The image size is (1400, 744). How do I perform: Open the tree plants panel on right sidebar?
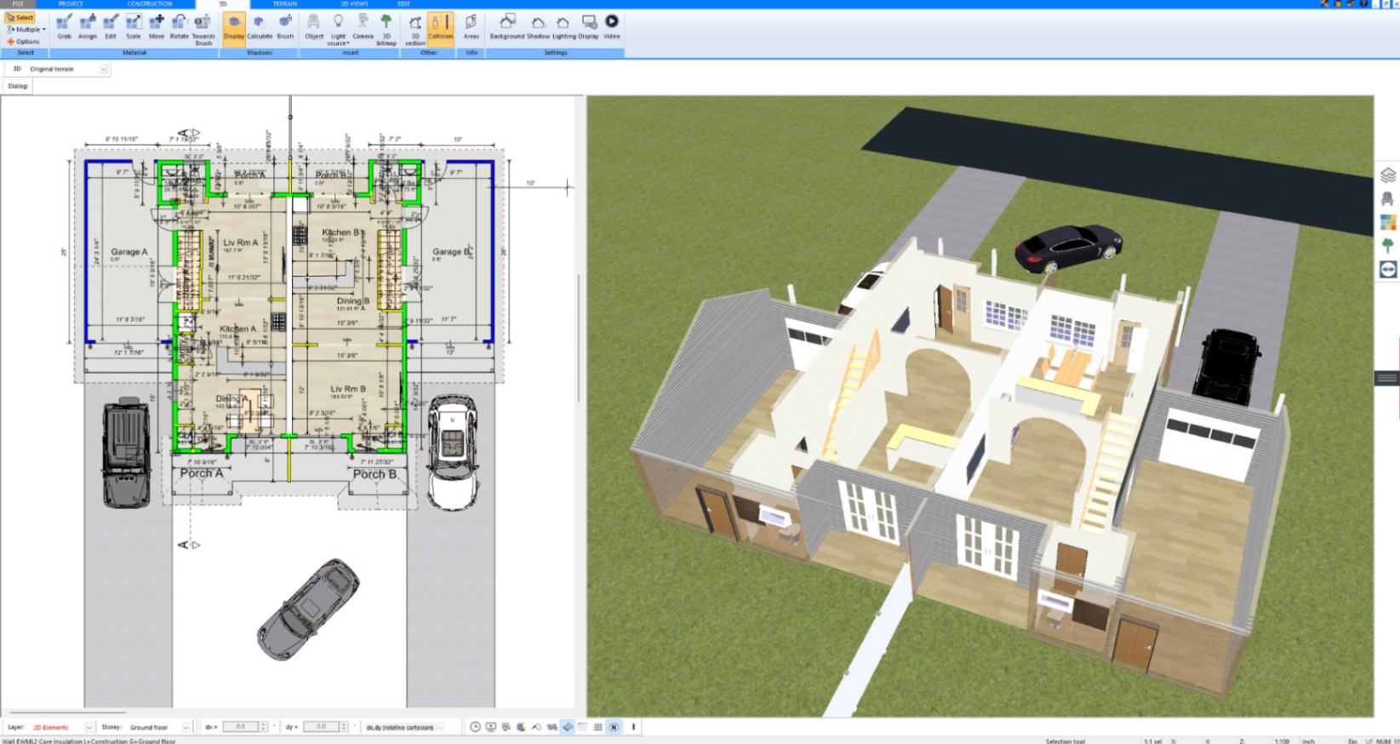click(1388, 246)
